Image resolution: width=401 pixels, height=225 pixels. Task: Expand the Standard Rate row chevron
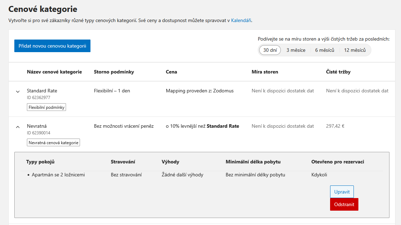tap(18, 92)
